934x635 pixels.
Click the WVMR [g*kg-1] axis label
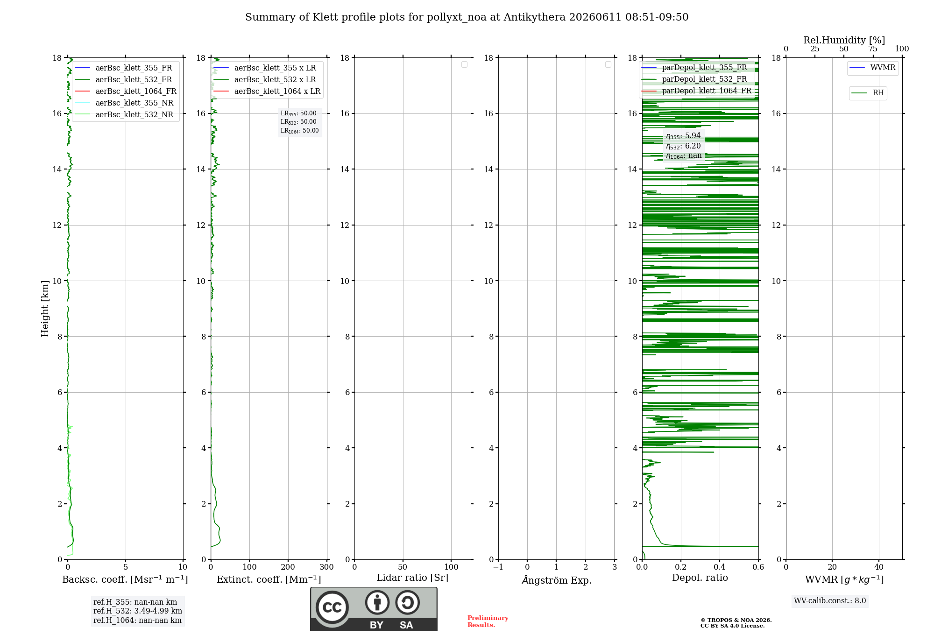point(844,580)
